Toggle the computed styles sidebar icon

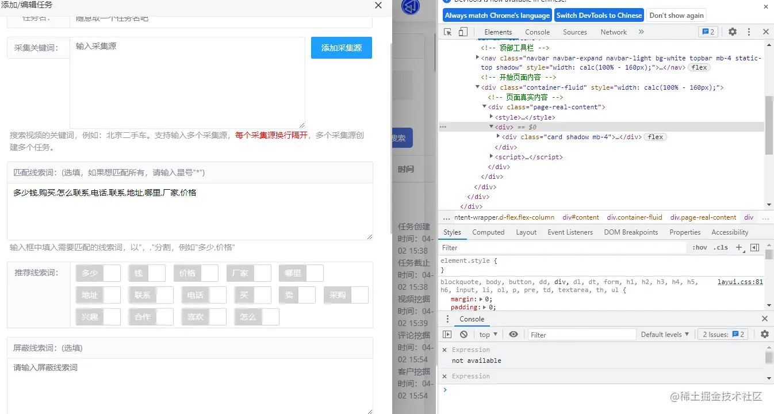click(x=755, y=247)
